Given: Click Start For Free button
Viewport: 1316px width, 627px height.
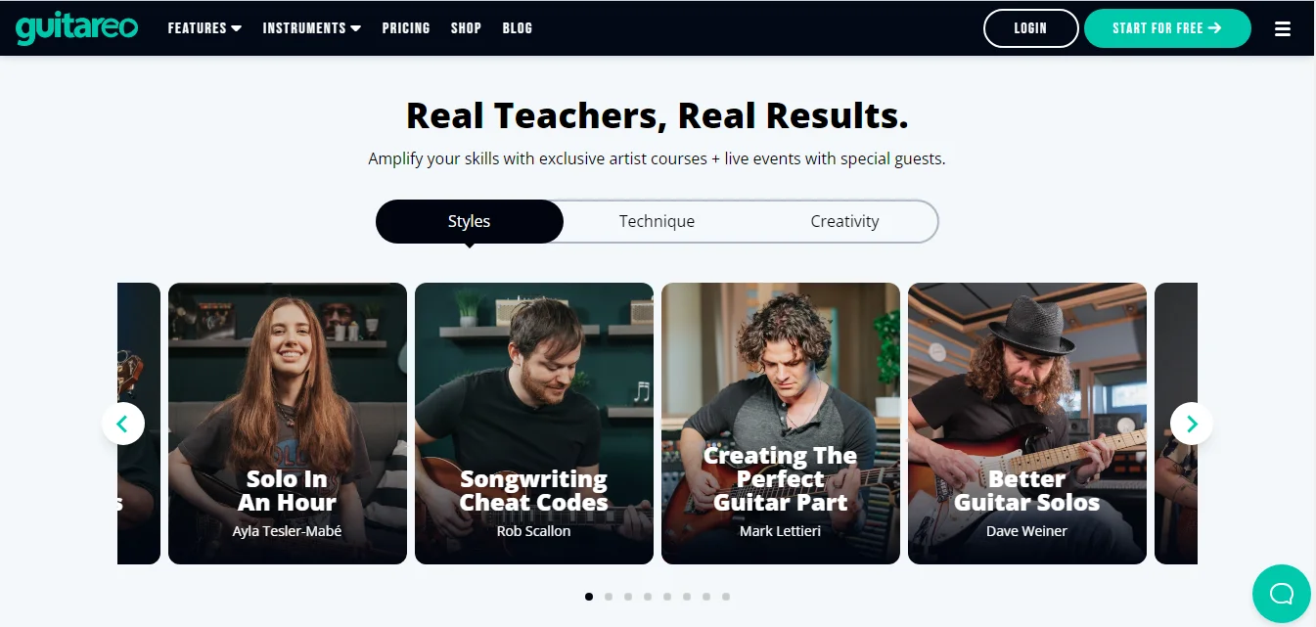Looking at the screenshot, I should [1167, 28].
